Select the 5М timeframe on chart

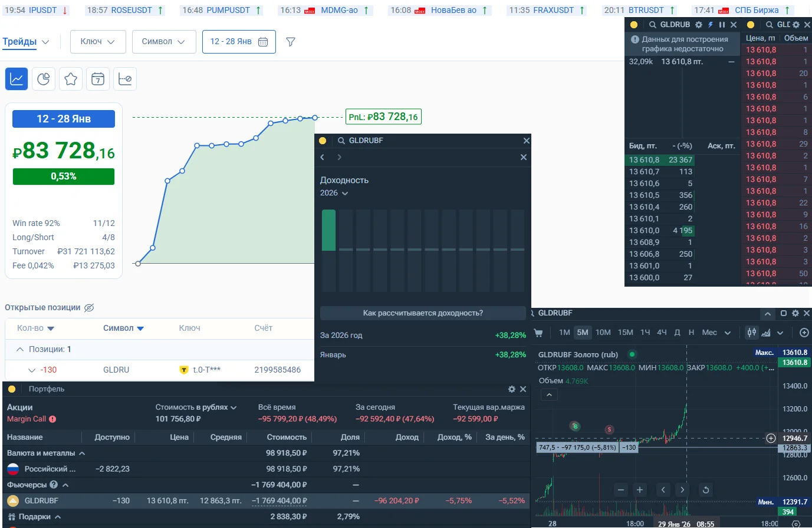click(x=583, y=333)
